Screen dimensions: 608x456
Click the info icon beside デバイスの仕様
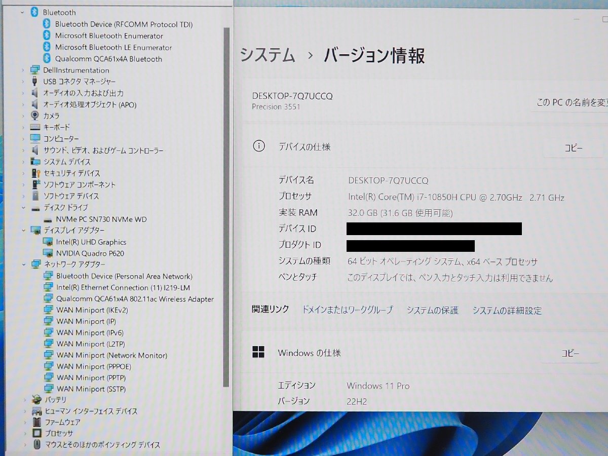[258, 146]
